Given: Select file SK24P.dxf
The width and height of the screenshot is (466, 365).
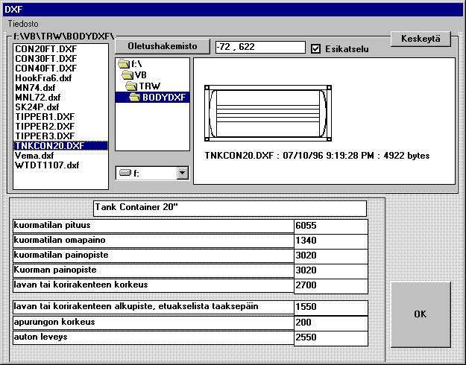Looking at the screenshot, I should click(60, 107).
